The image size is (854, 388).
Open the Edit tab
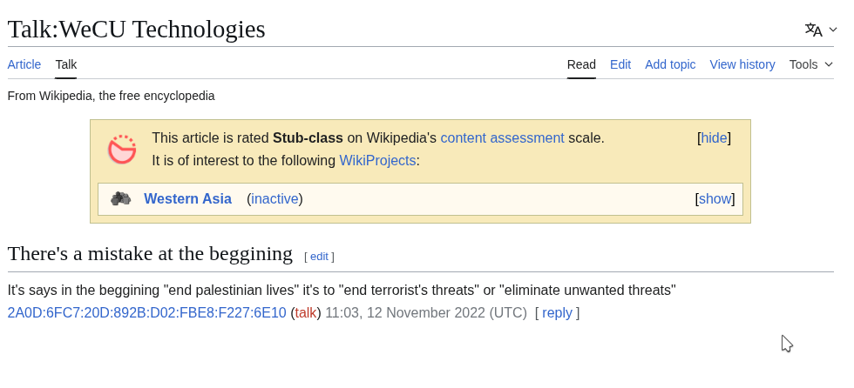pos(620,64)
